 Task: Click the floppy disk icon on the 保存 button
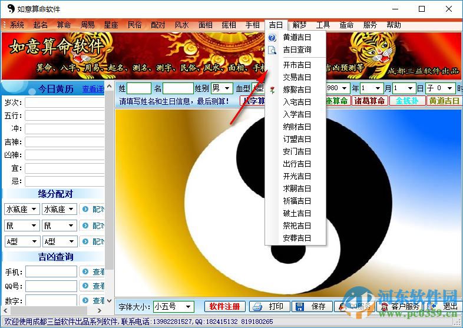point(300,307)
